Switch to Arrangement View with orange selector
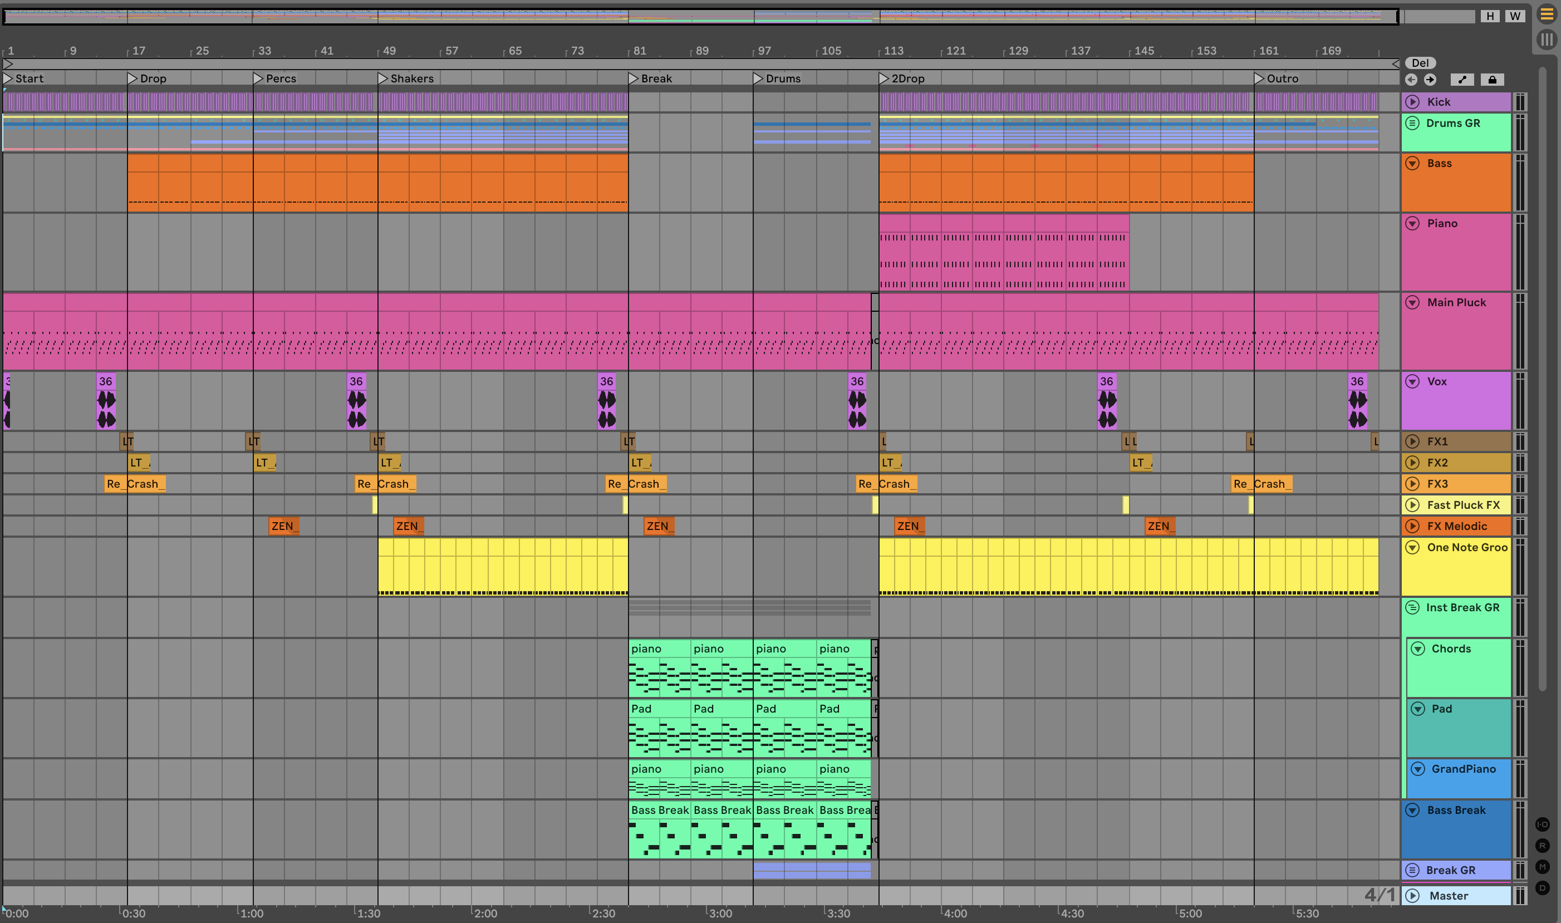This screenshot has width=1561, height=923. click(1547, 14)
